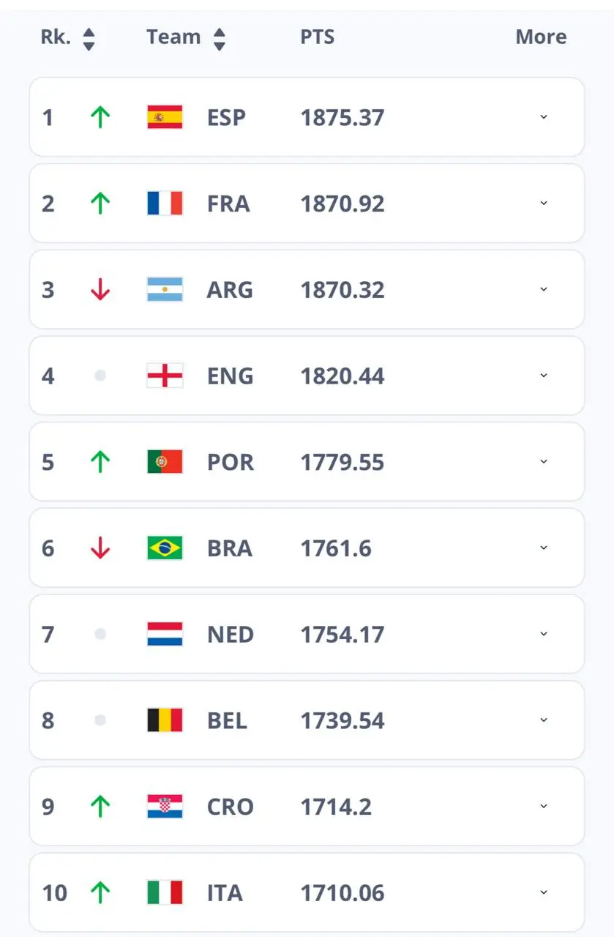
Task: Expand more details for BRA row
Action: point(543,548)
